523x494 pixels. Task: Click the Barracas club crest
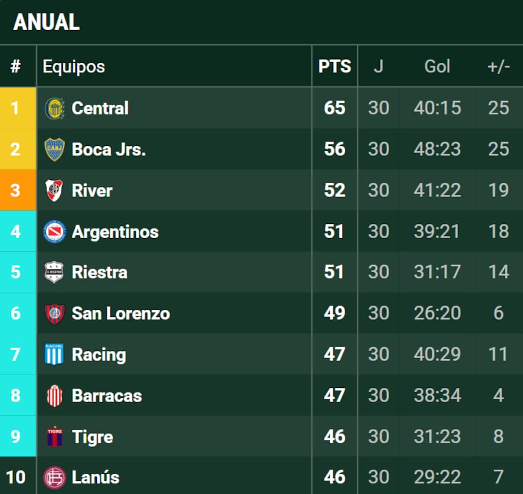(55, 396)
